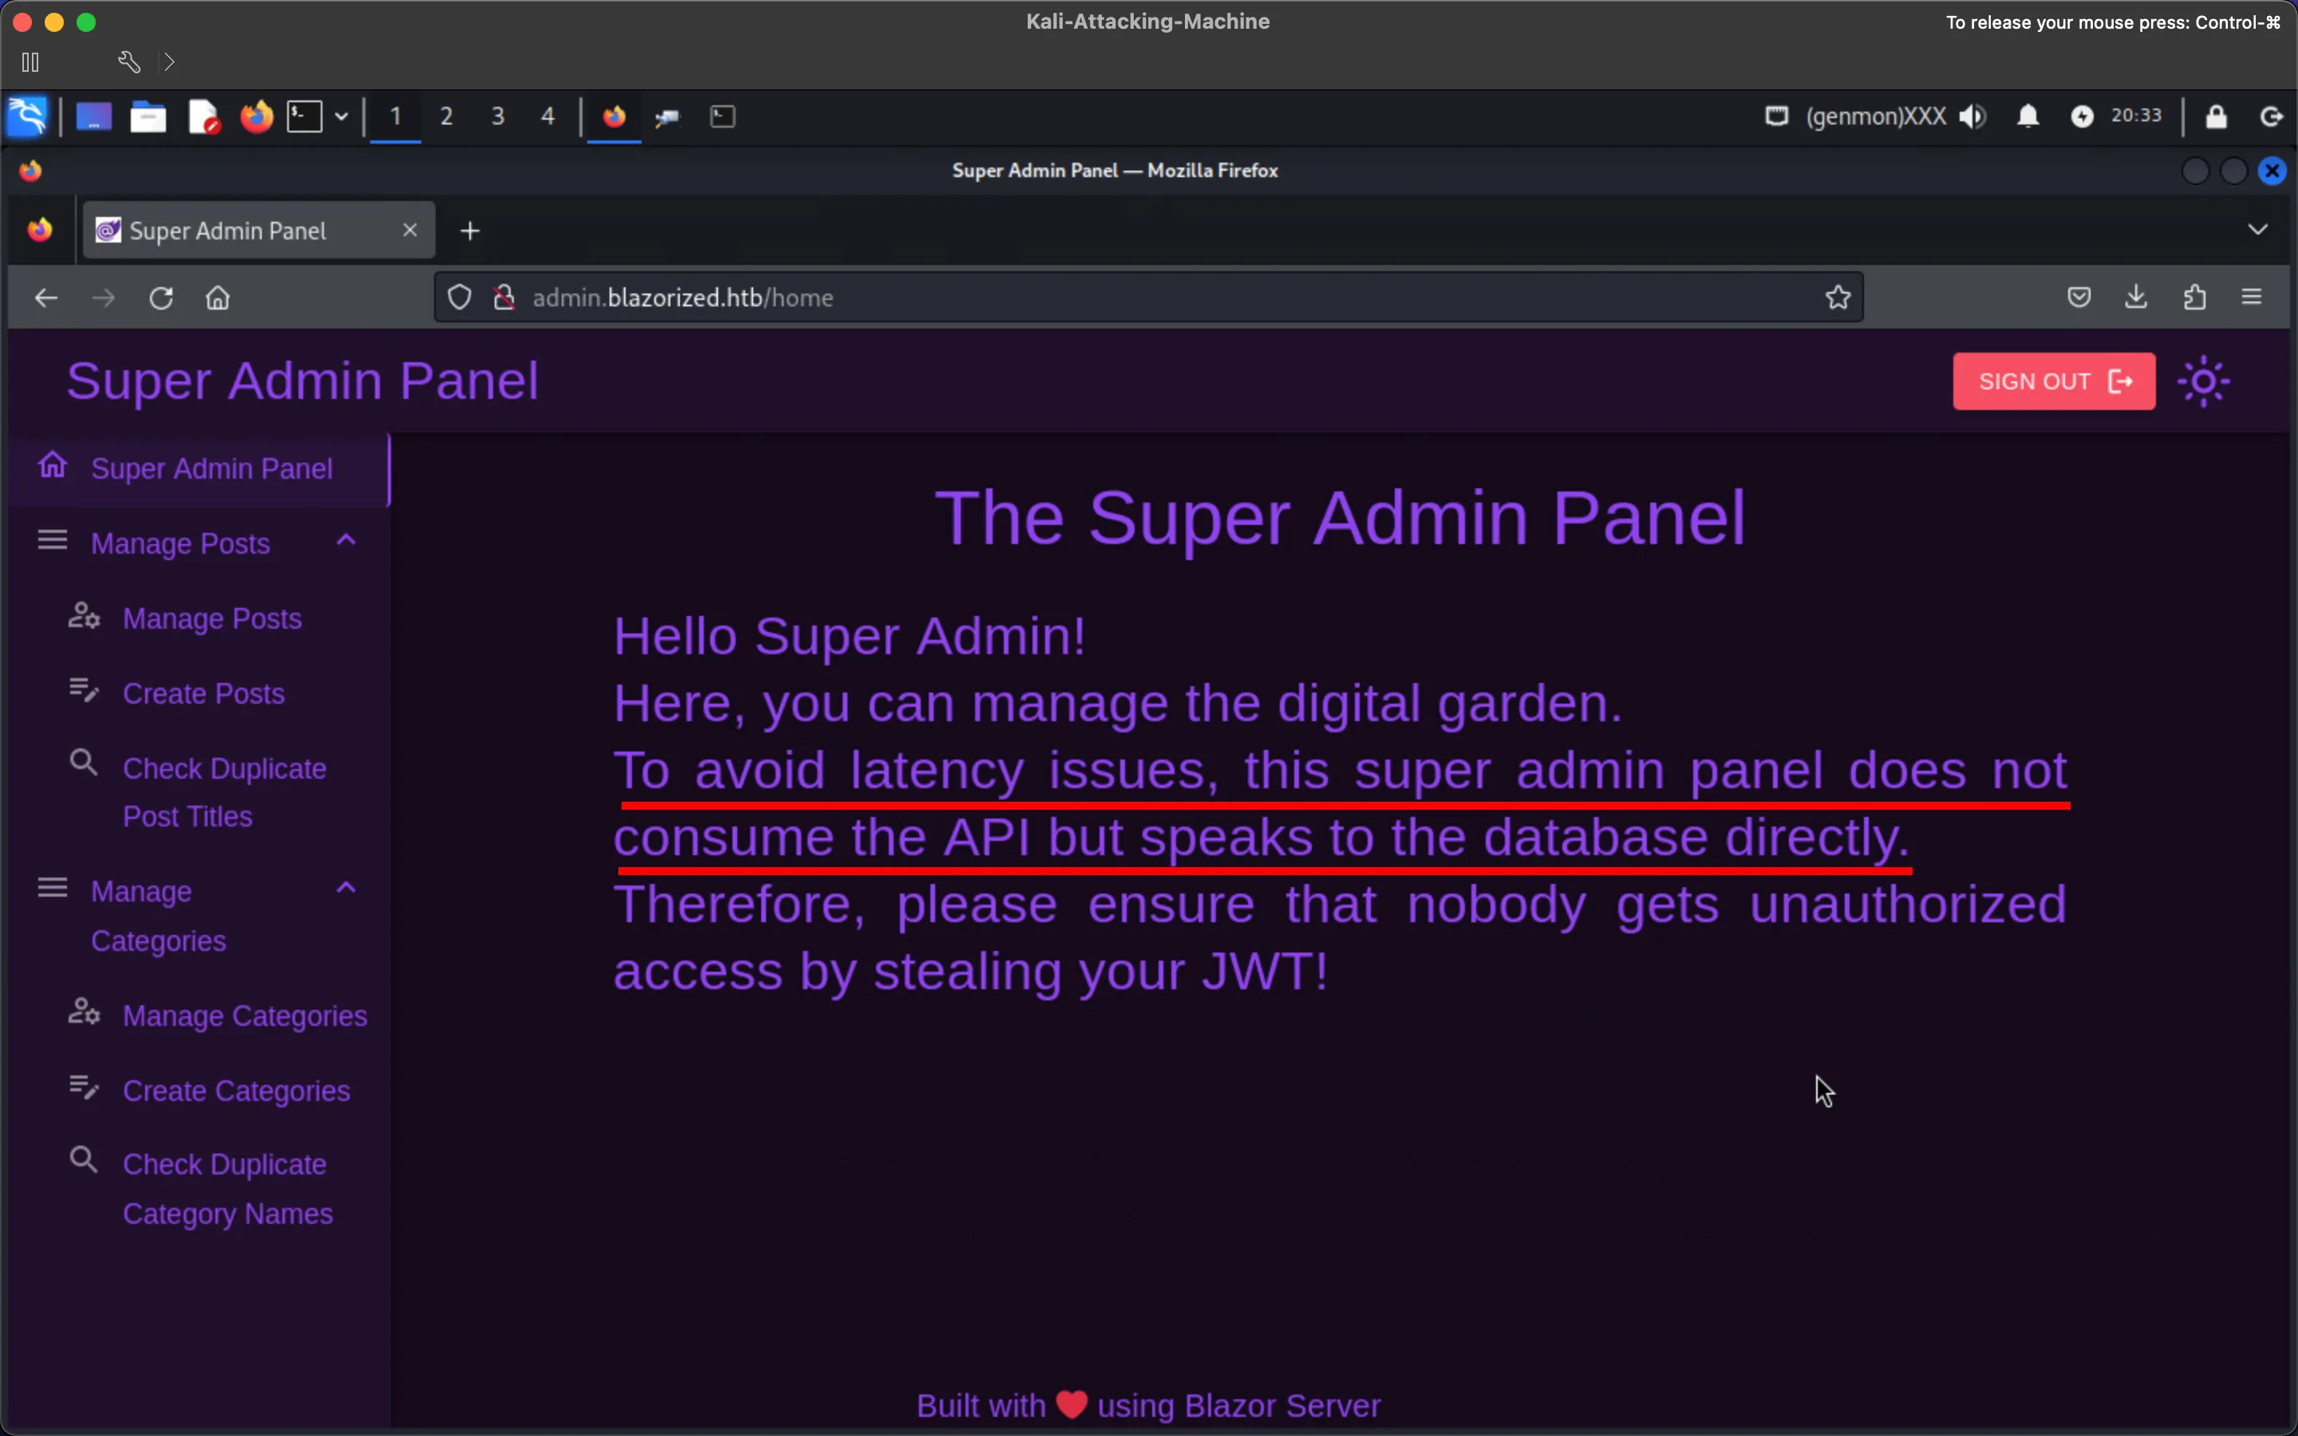This screenshot has width=2298, height=1436.
Task: Click the search icon beside Check Duplicate Post Titles
Action: pyautogui.click(x=84, y=763)
